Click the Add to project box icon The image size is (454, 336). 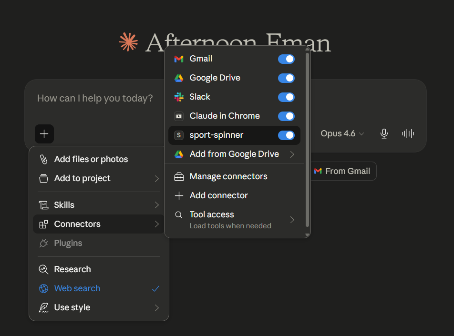43,178
